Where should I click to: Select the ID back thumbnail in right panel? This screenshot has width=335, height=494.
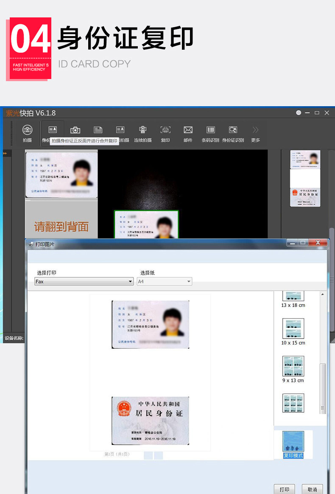[x=305, y=197]
